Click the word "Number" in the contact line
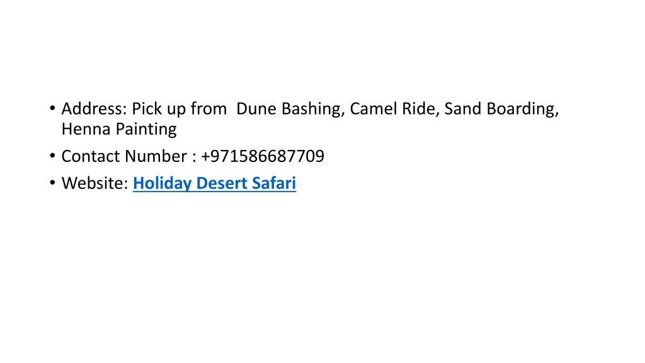This screenshot has height=363, width=645. tap(156, 156)
